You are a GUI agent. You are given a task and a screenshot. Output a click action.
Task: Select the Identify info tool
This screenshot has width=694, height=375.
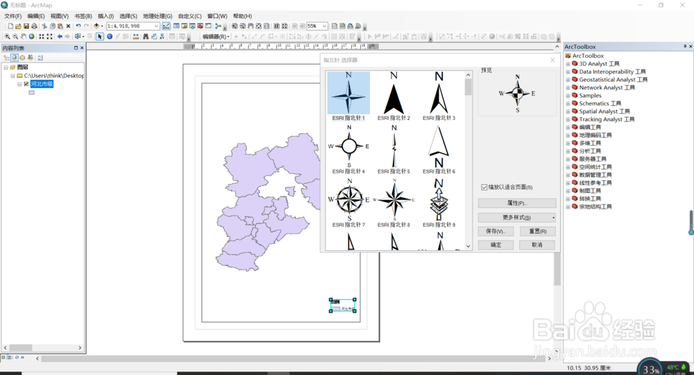pos(110,37)
